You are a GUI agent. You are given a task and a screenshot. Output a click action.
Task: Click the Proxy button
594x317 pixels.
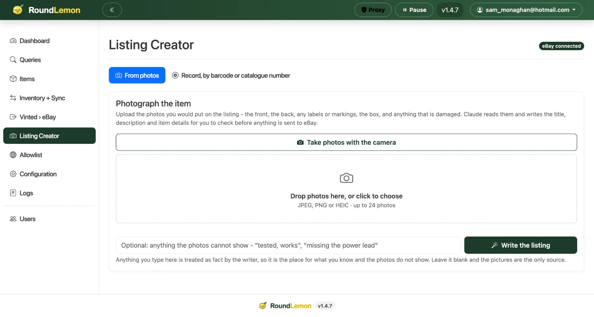click(x=373, y=10)
